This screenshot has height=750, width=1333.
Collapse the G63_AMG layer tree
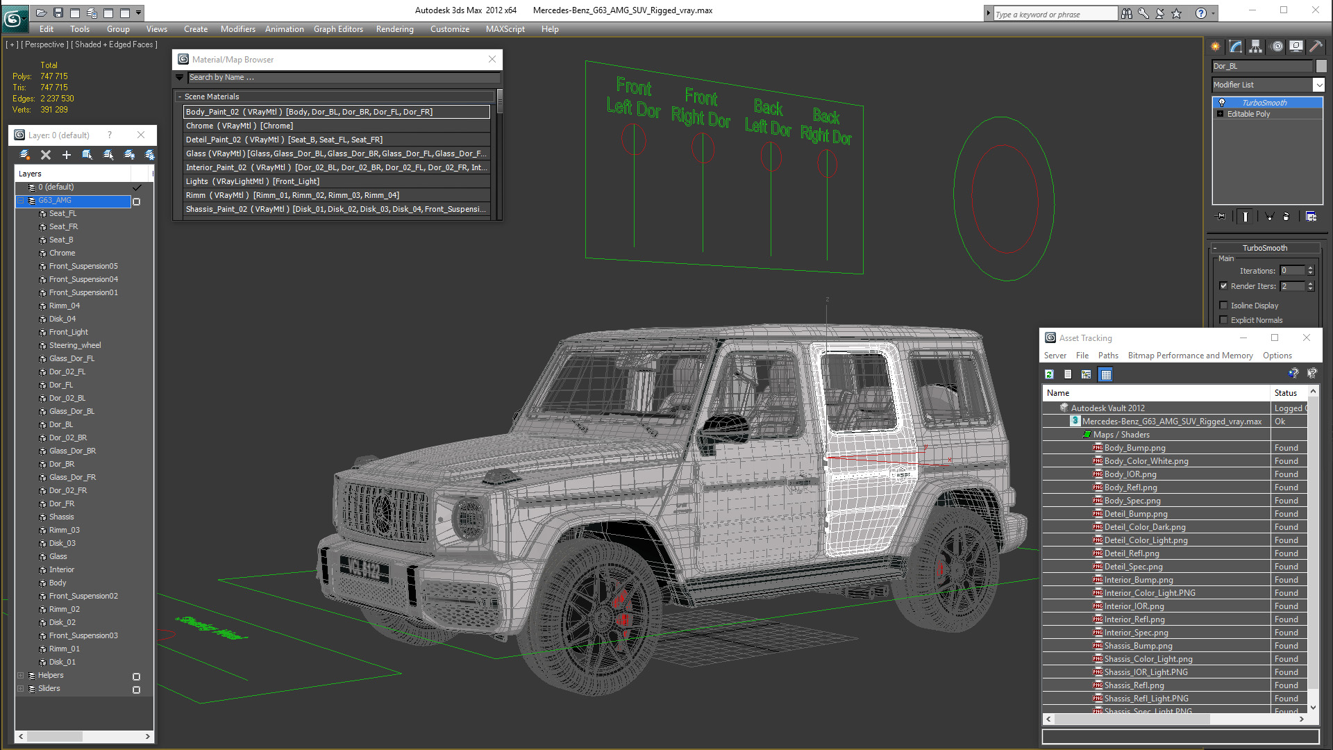click(21, 201)
